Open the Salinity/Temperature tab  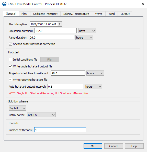coord(76,14)
